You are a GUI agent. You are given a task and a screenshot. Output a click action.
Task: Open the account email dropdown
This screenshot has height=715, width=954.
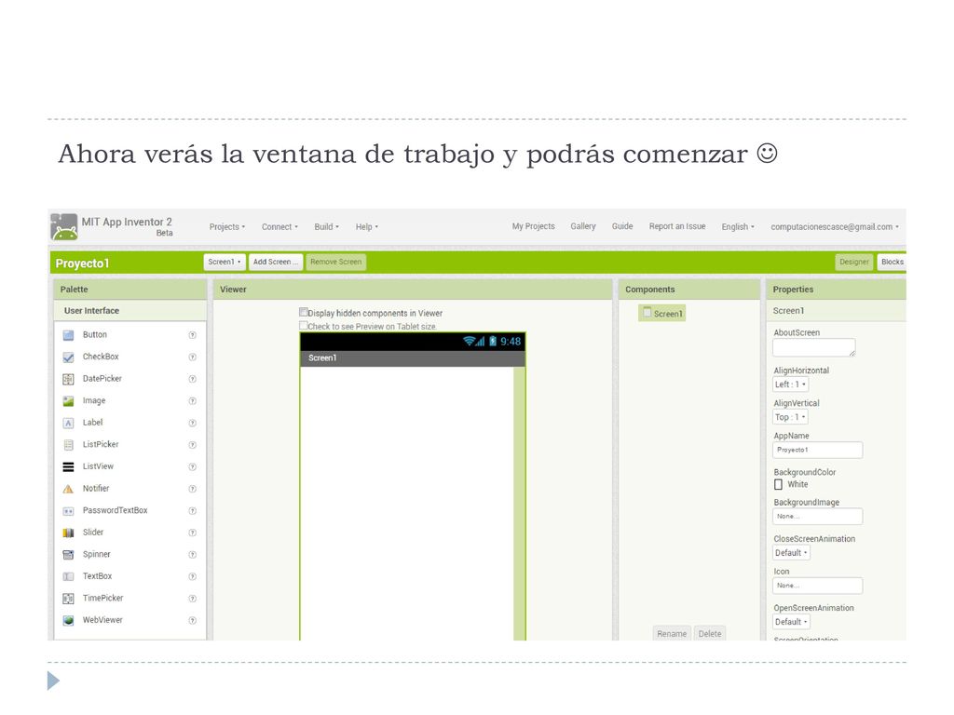pyautogui.click(x=834, y=227)
